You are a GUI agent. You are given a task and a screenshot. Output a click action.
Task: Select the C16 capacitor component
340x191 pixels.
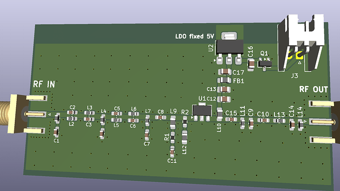pos(251,64)
